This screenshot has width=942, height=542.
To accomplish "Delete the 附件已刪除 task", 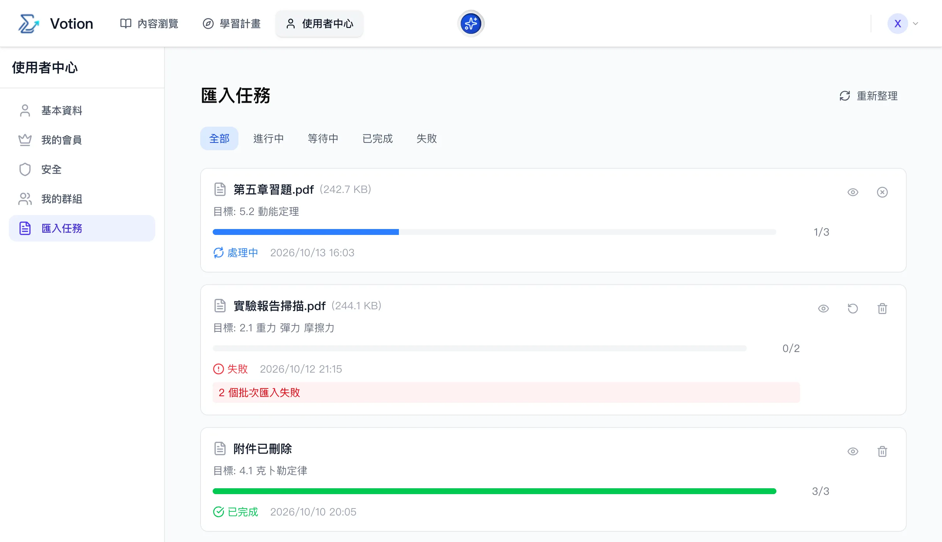I will pyautogui.click(x=882, y=451).
